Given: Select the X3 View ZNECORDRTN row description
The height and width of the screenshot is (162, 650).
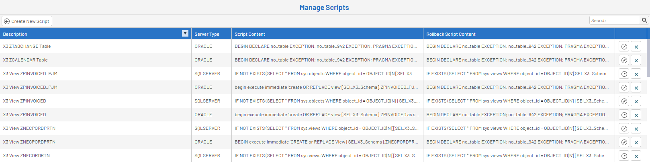Looking at the screenshot, I should point(27,156).
